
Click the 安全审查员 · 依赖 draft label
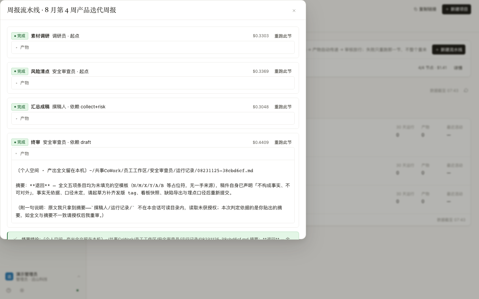click(67, 142)
